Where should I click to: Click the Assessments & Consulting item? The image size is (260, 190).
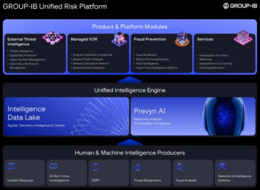216,63
